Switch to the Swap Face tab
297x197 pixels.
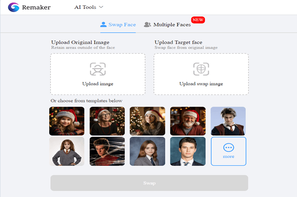pyautogui.click(x=118, y=25)
